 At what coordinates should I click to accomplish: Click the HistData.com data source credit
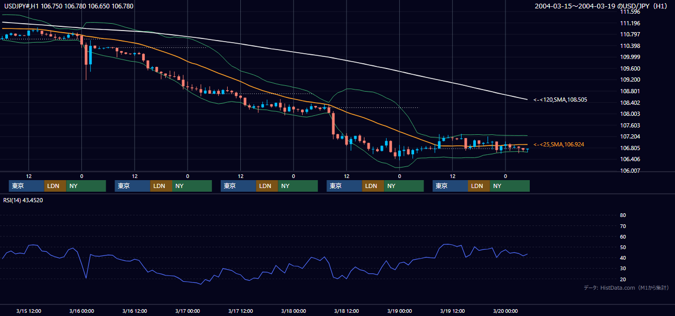coord(626,288)
